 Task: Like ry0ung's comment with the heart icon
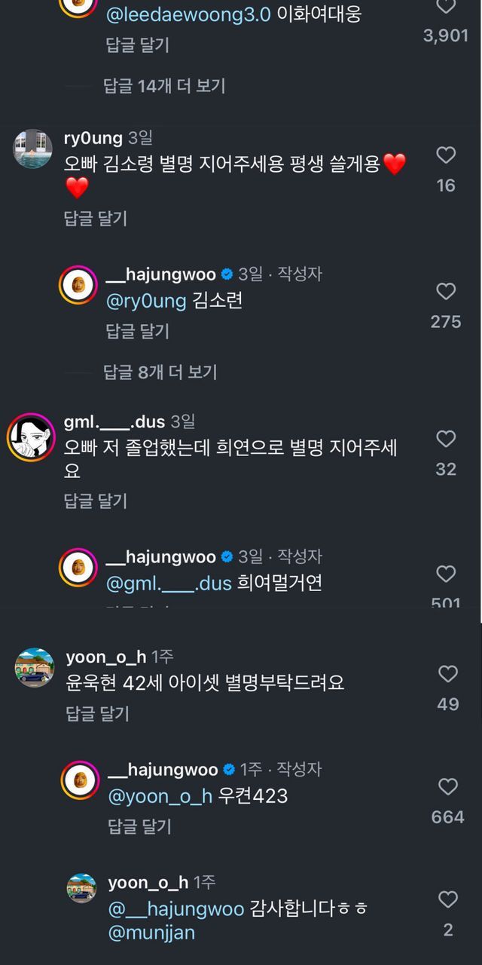pyautogui.click(x=447, y=155)
